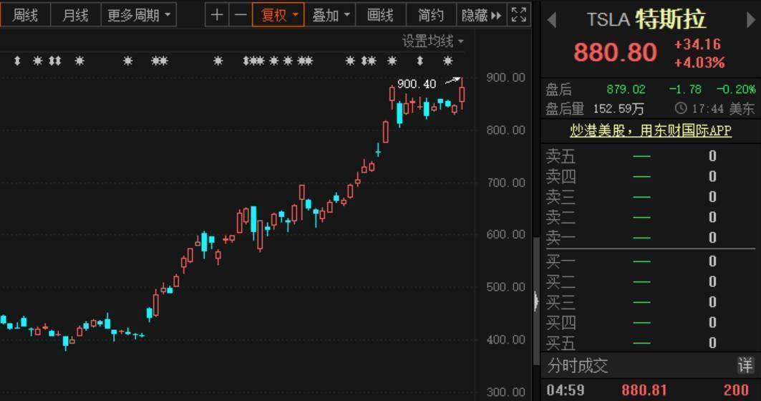The image size is (761, 401).
Task: Select the 买一 order book row
Action: click(649, 261)
